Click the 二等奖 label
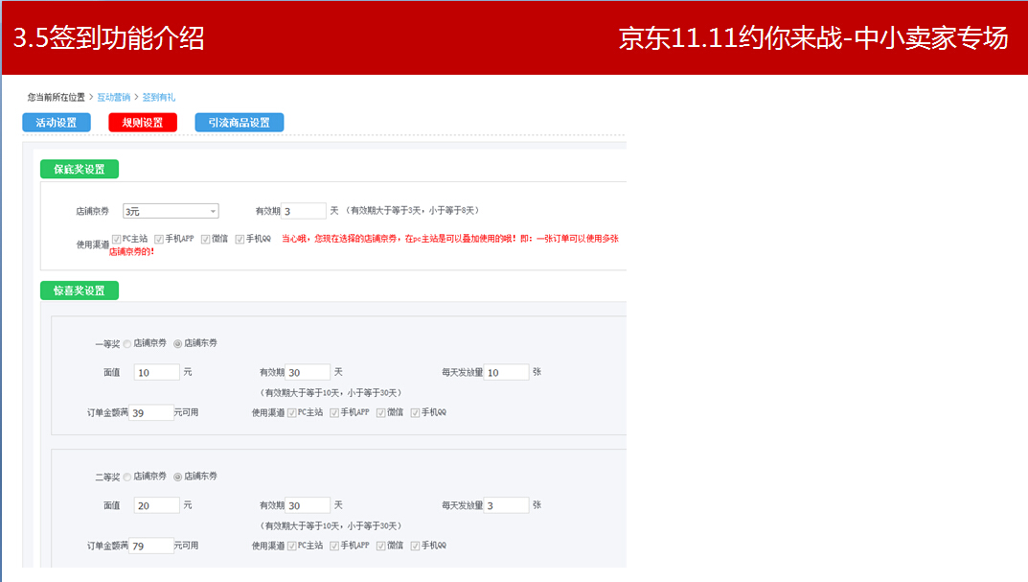 (x=107, y=477)
